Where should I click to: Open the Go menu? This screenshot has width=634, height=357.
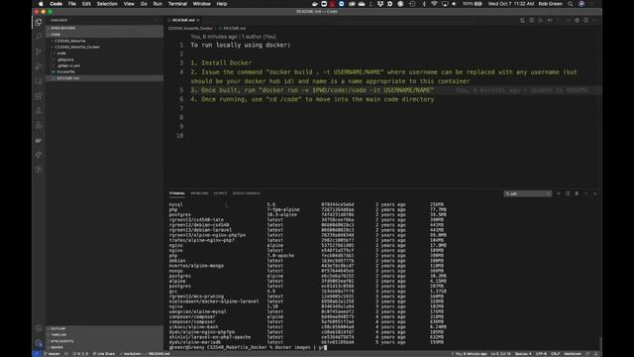[x=144, y=4]
